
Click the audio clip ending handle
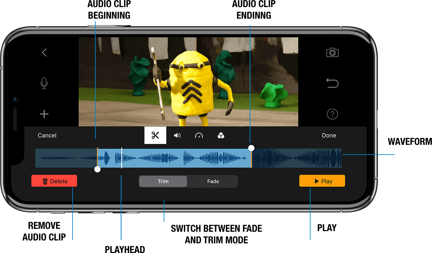(251, 148)
